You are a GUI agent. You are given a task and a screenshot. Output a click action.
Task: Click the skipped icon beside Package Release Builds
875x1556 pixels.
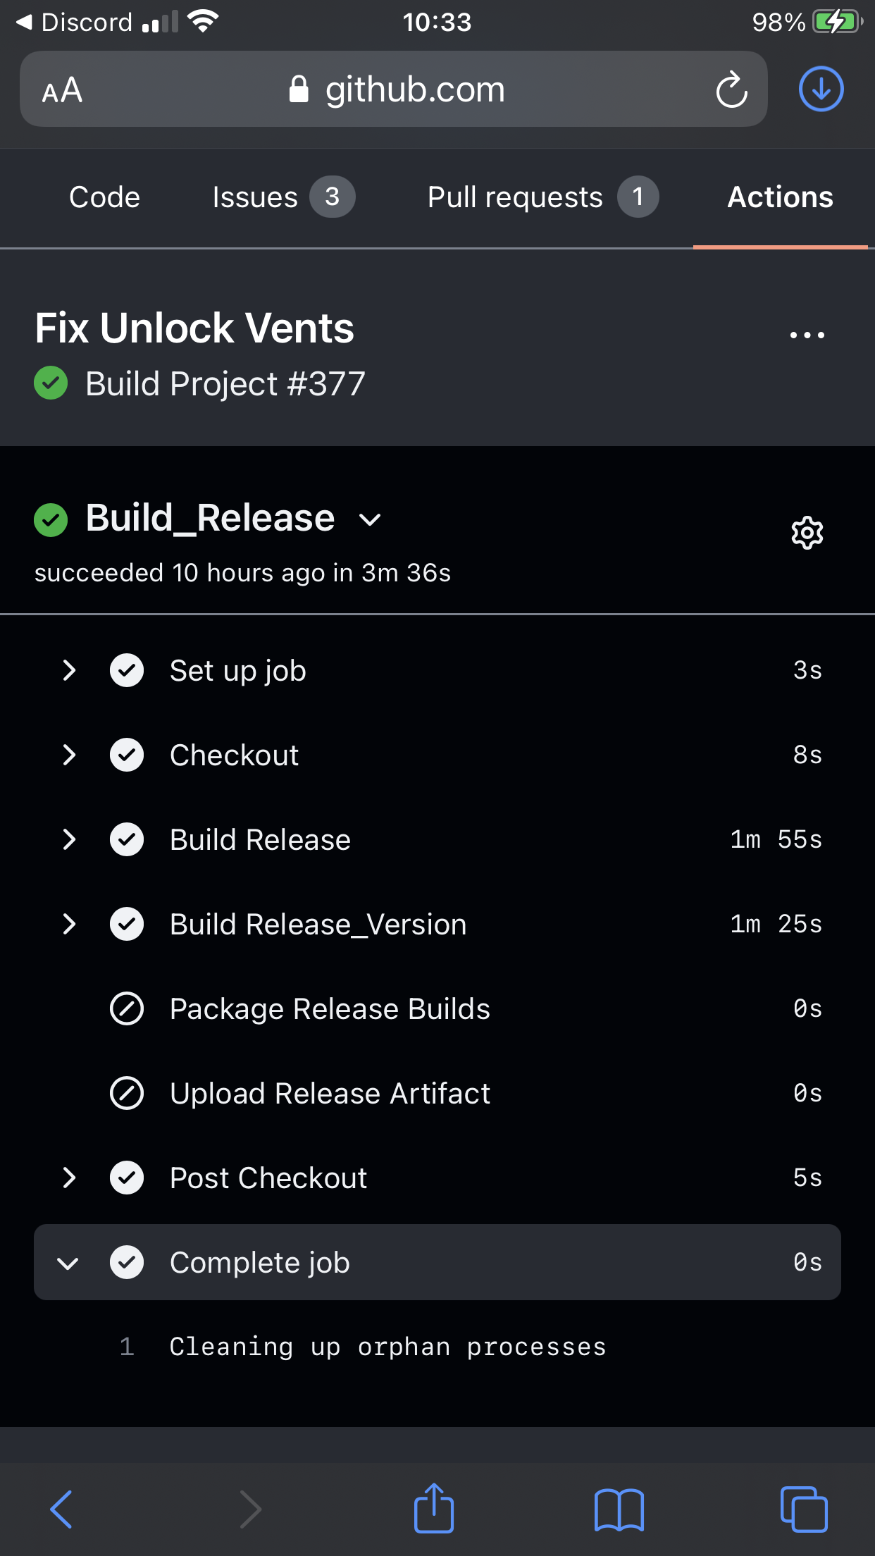tap(126, 1008)
